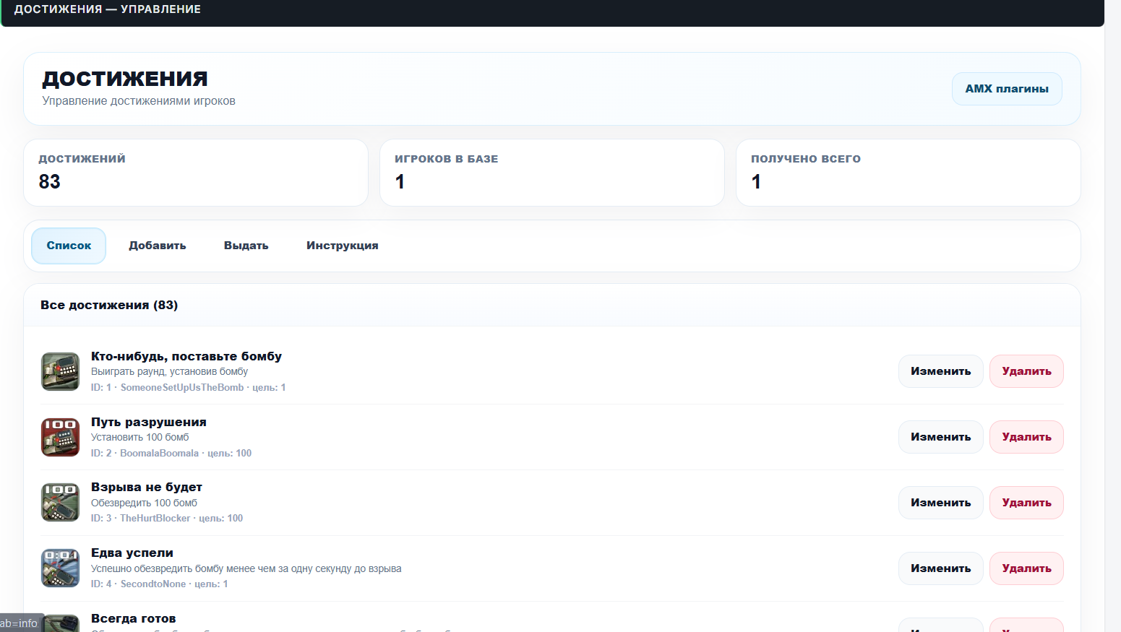Viewport: 1121px width, 632px height.
Task: Delete the Взрыва не будет achievement
Action: [x=1026, y=503]
